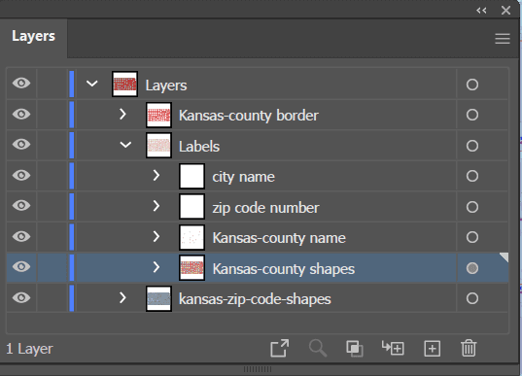Click lock column for Kansas-county border
The height and width of the screenshot is (376, 522).
(x=52, y=114)
